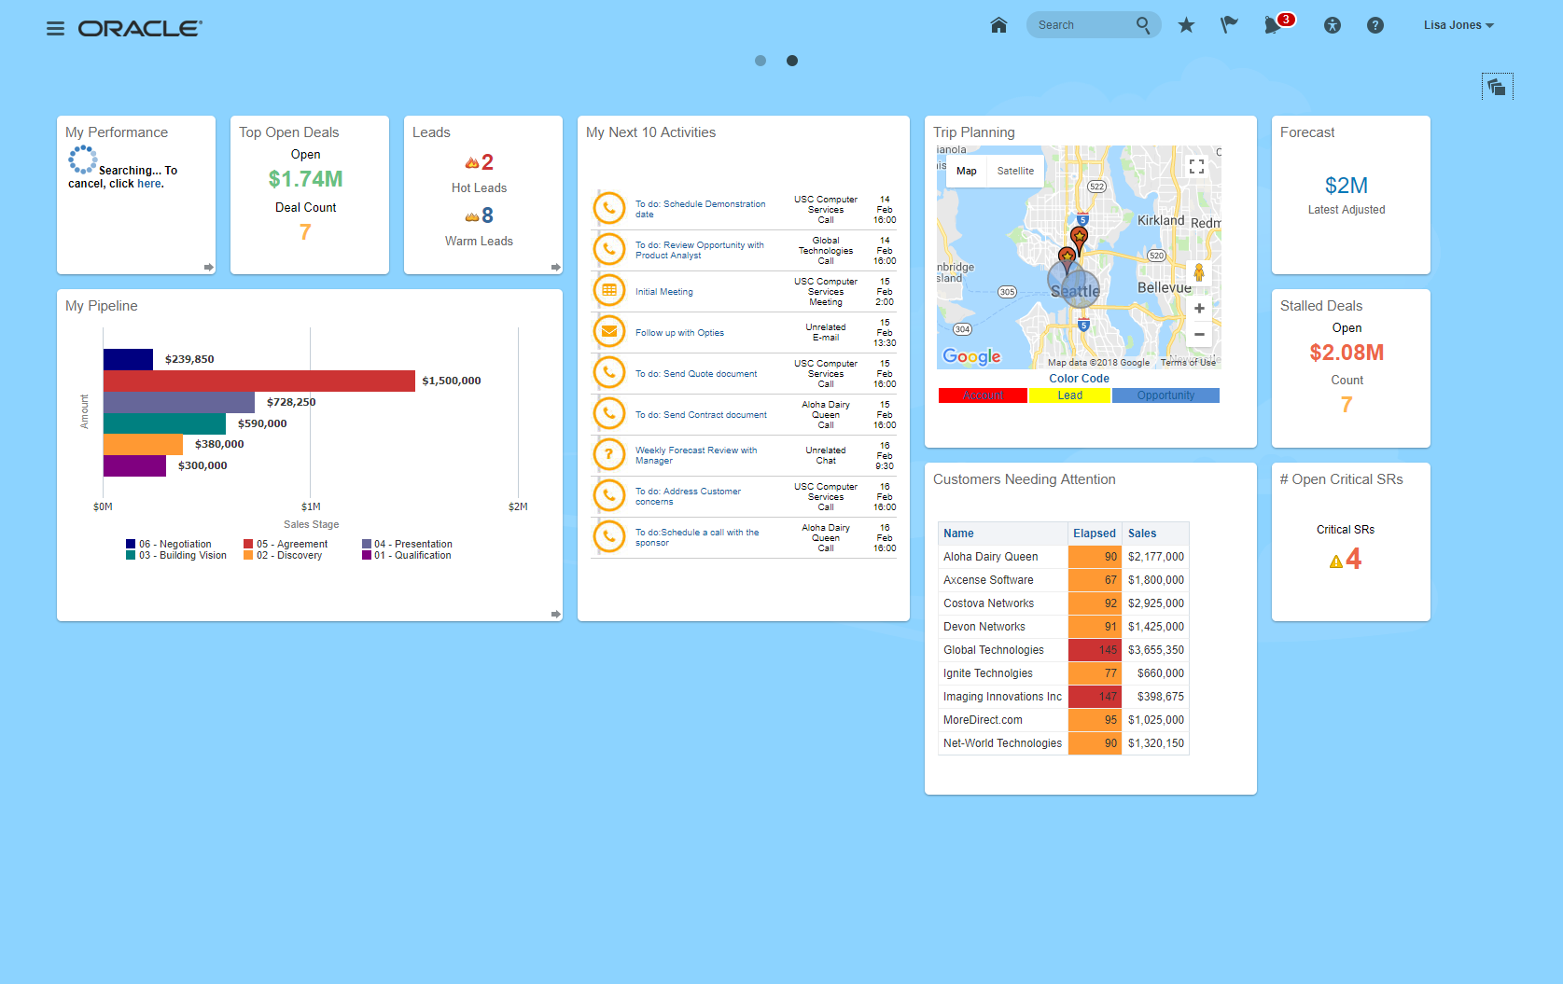The width and height of the screenshot is (1563, 984).
Task: Toggle map fullscreen view
Action: click(1196, 166)
